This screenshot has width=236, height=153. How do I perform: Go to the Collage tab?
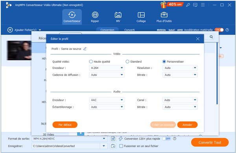[141, 17]
